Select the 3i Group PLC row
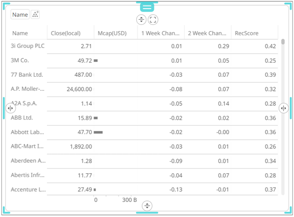Image resolution: width=294 pixels, height=217 pixels. coord(27,46)
